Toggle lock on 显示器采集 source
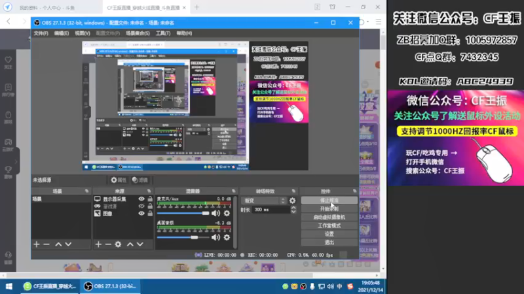Image resolution: width=524 pixels, height=294 pixels. pos(150,199)
